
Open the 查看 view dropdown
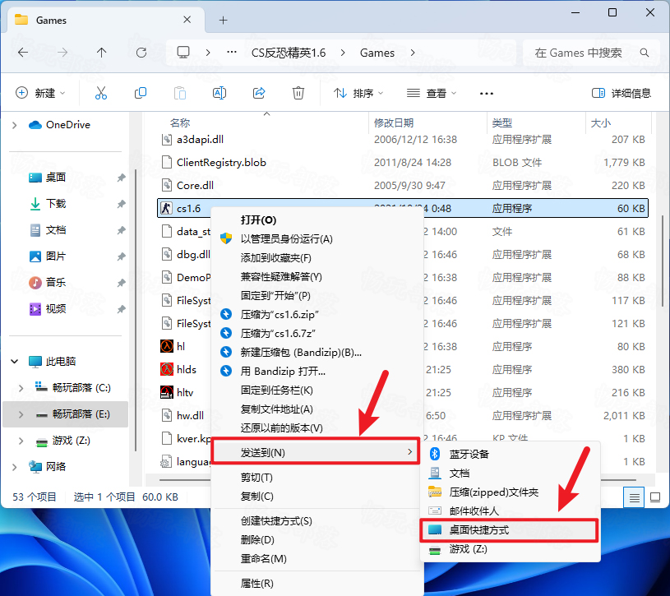[x=432, y=93]
